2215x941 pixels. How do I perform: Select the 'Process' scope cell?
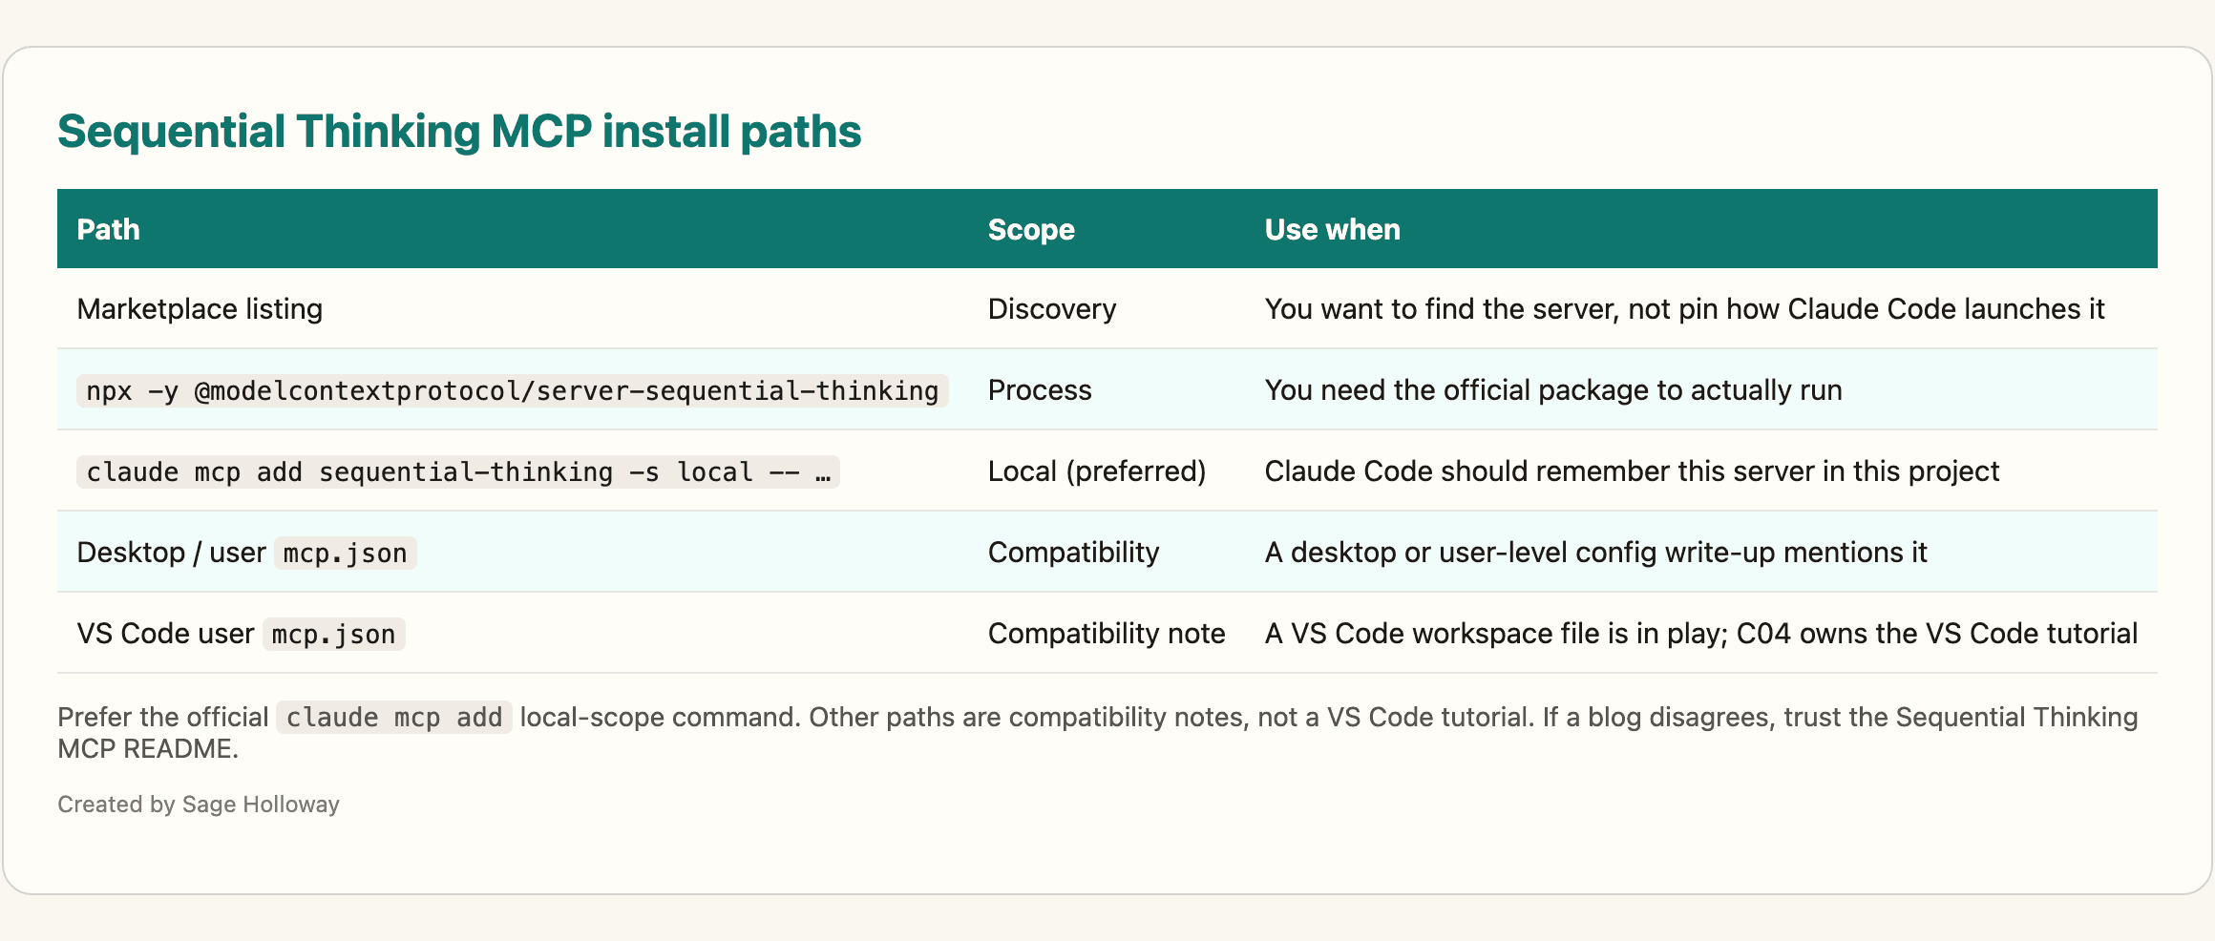pyautogui.click(x=1039, y=390)
